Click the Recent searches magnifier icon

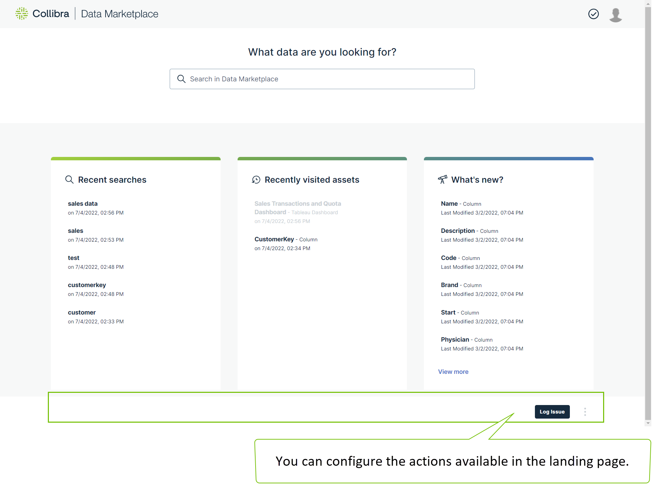click(69, 180)
